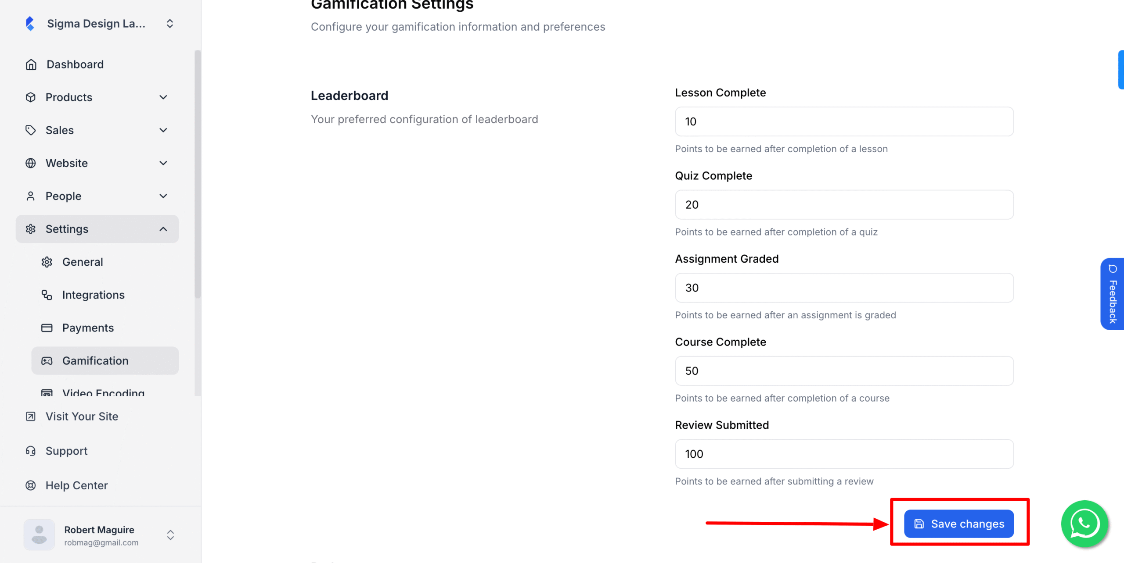Open WhatsApp chat via green icon

pyautogui.click(x=1084, y=524)
